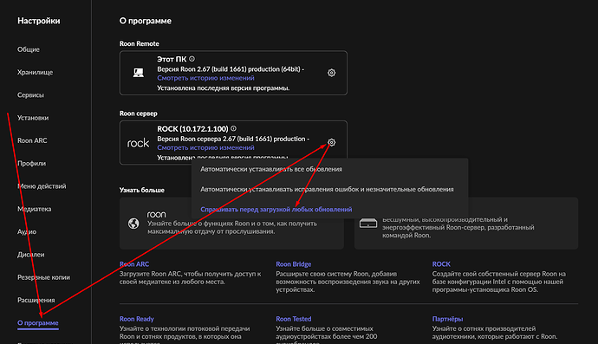Show info icon next to Этот ПК
598x344 pixels.
(x=192, y=59)
